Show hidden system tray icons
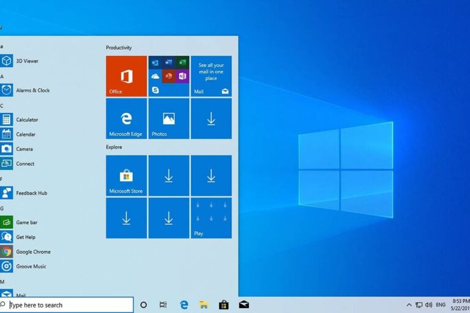This screenshot has width=470, height=313. (x=409, y=304)
